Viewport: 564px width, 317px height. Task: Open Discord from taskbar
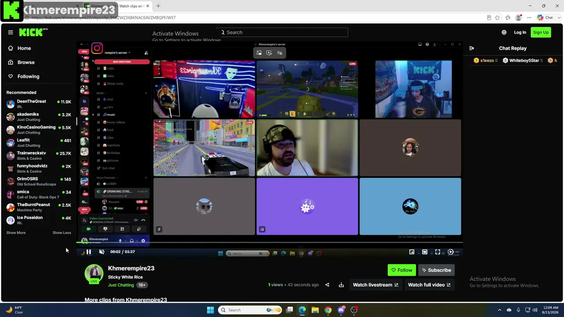pos(341,310)
